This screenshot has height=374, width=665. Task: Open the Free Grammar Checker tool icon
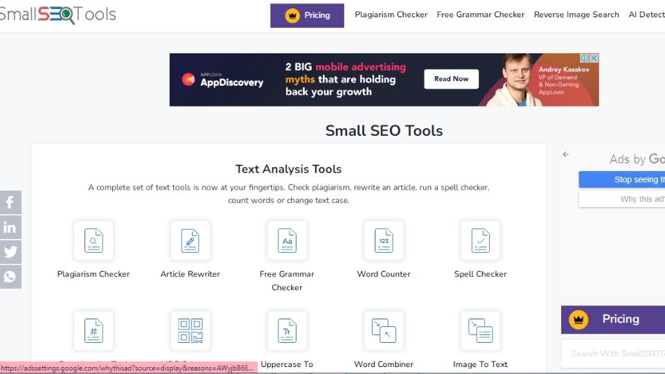(x=287, y=240)
